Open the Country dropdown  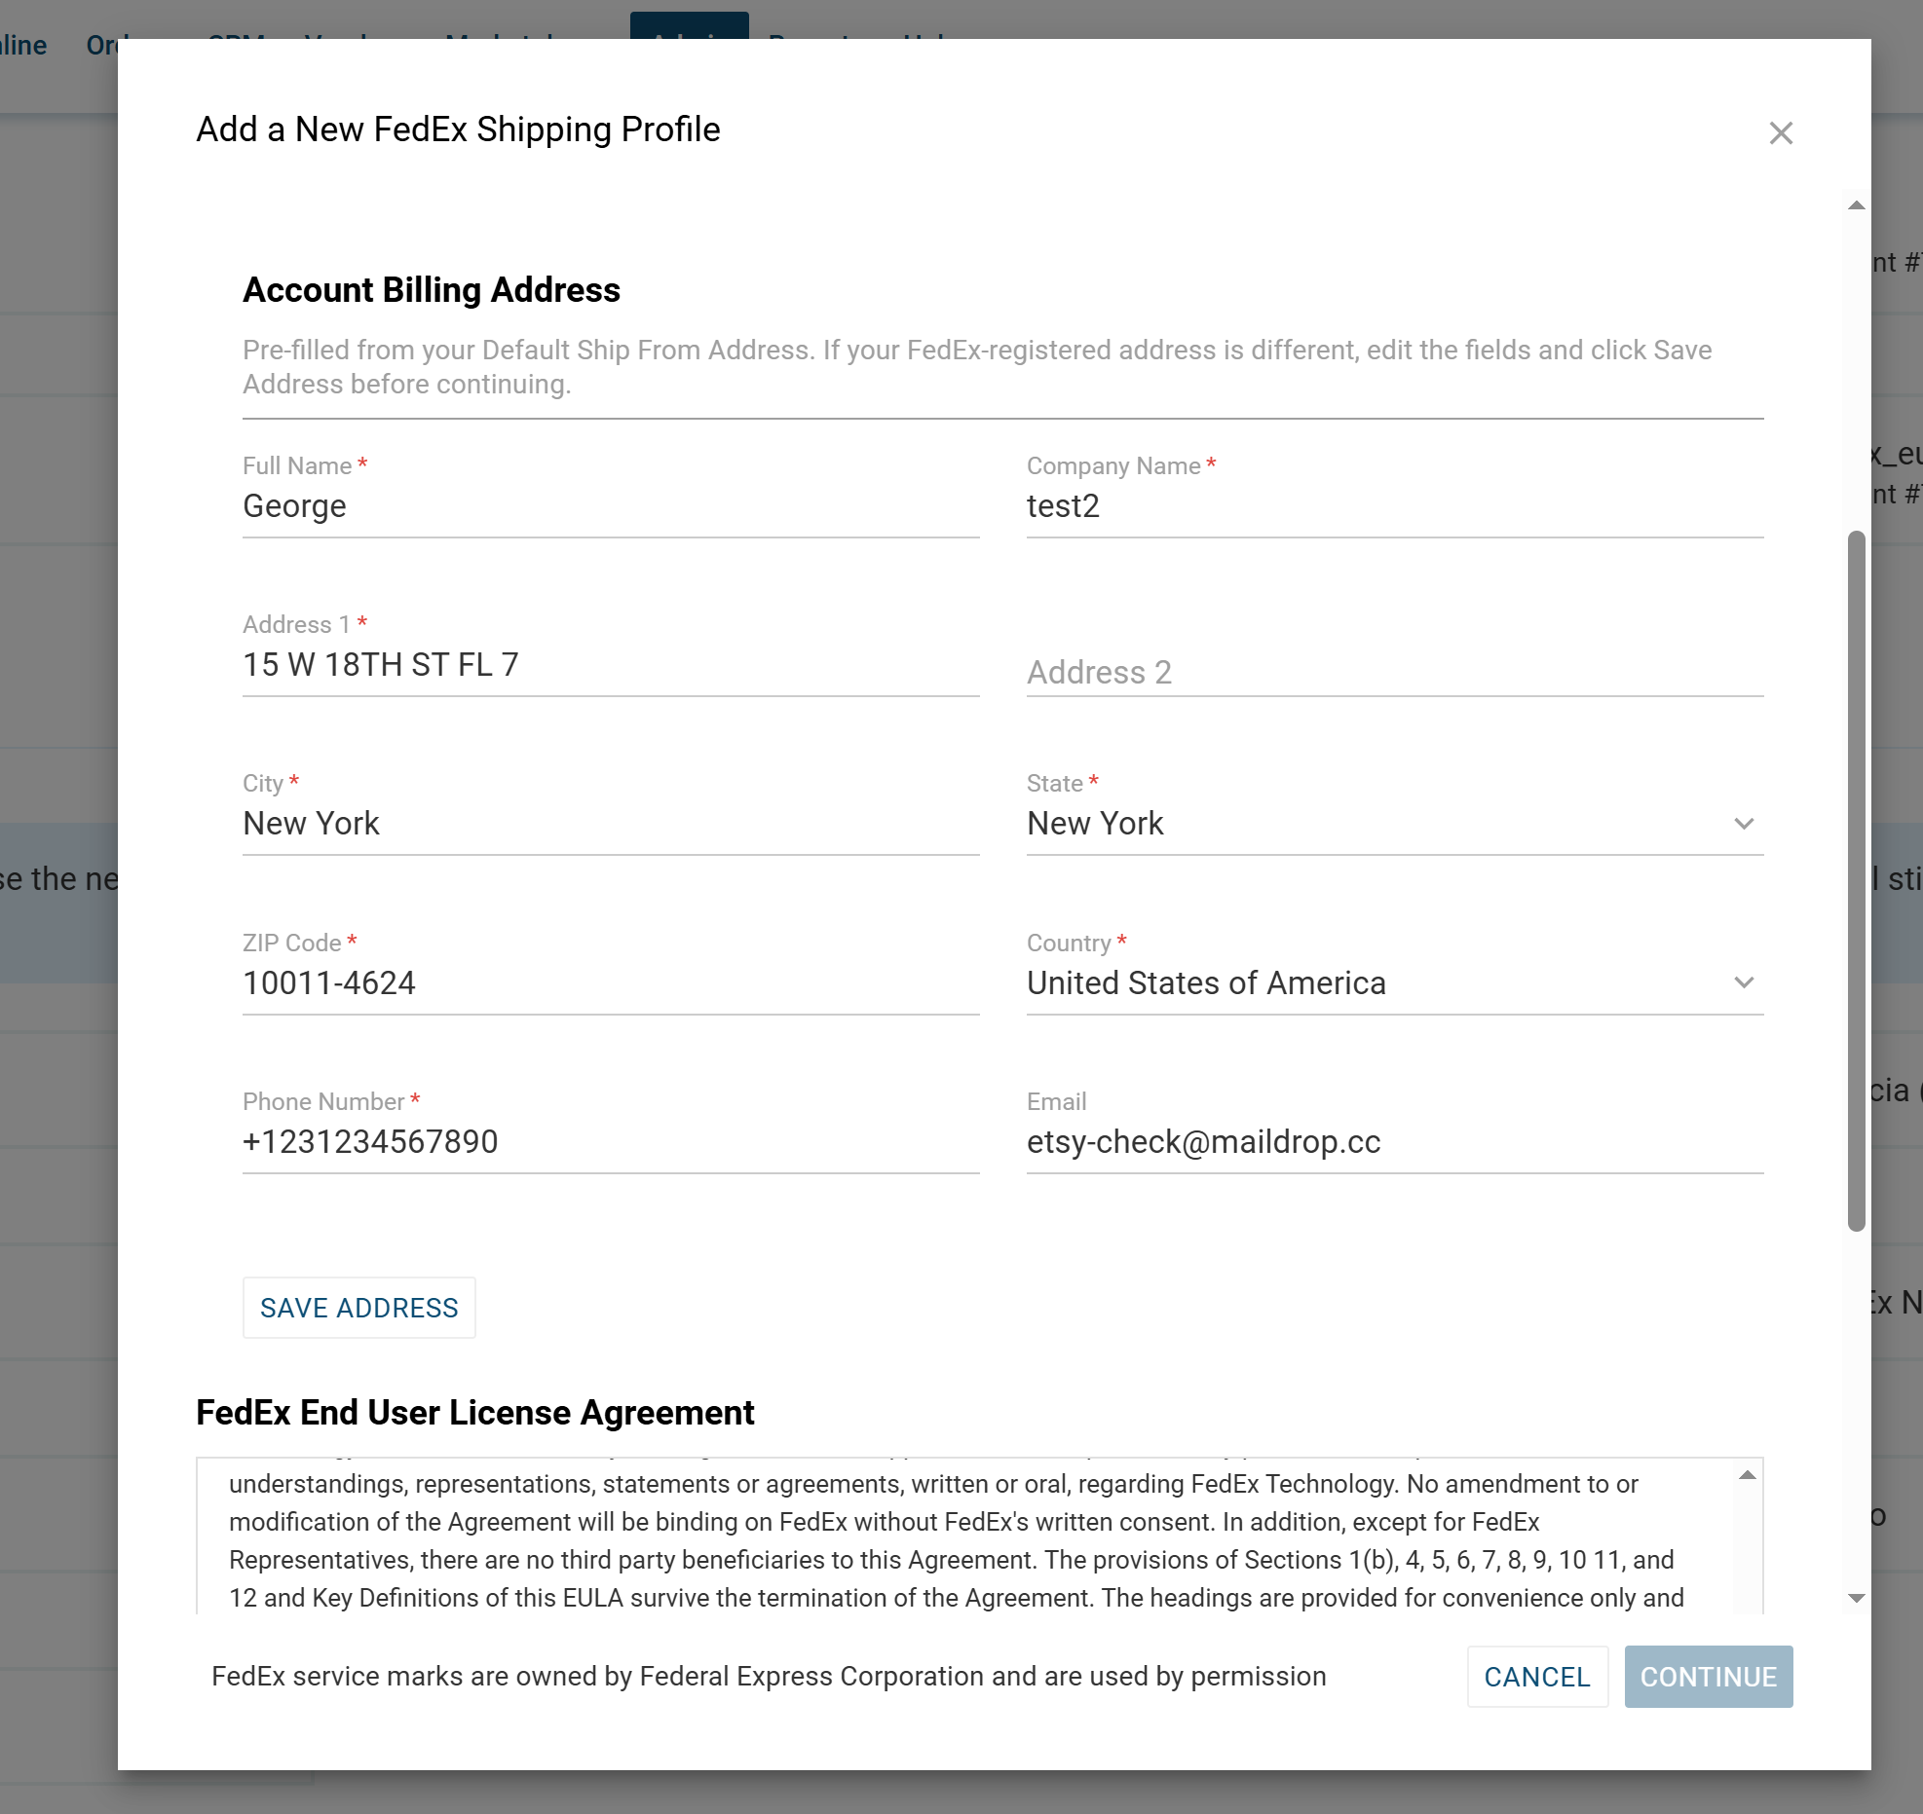pyautogui.click(x=1395, y=983)
